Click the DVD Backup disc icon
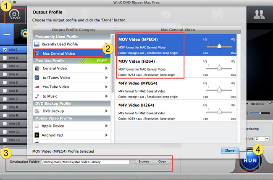This screenshot has width=273, height=180. click(x=37, y=111)
